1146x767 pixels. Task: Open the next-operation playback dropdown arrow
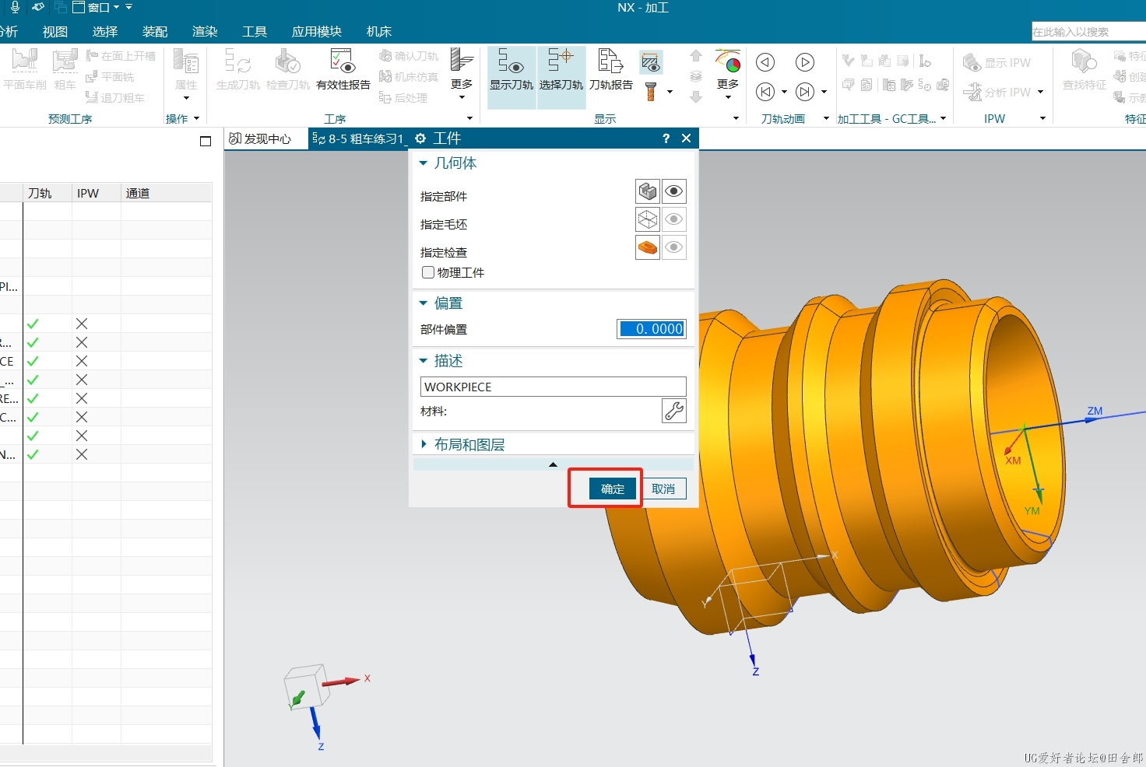coord(824,92)
